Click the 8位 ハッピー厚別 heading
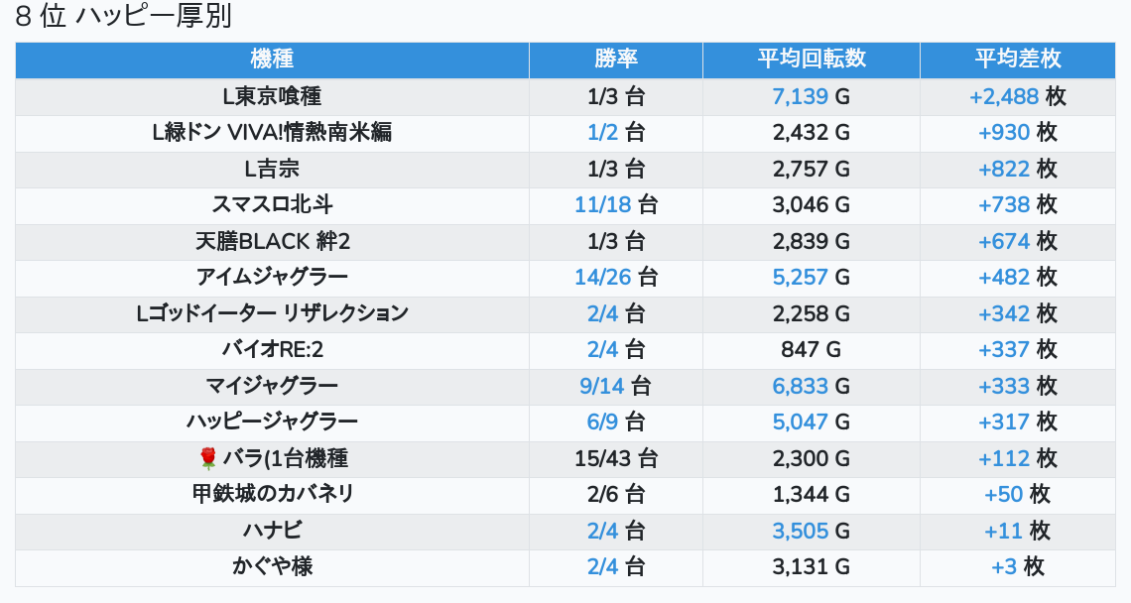Image resolution: width=1131 pixels, height=603 pixels. pyautogui.click(x=123, y=15)
